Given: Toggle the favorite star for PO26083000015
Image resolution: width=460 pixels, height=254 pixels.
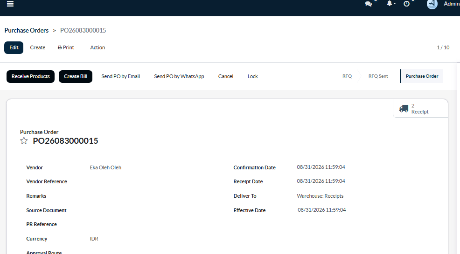Looking at the screenshot, I should click(24, 141).
